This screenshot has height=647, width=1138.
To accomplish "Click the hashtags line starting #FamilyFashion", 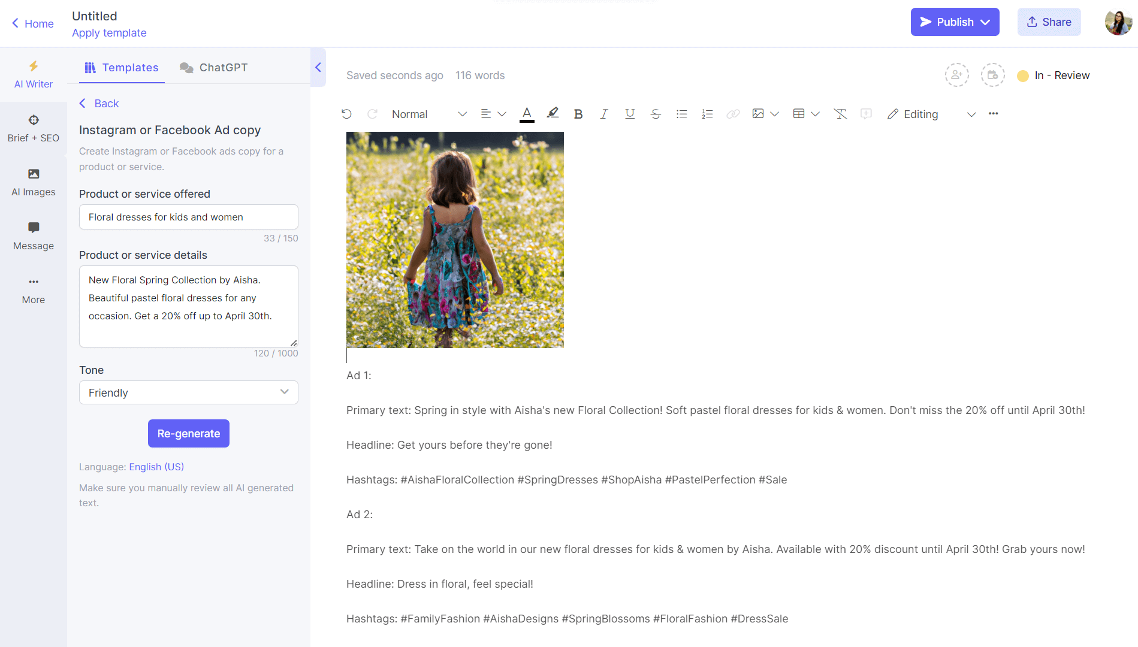I will 568,619.
